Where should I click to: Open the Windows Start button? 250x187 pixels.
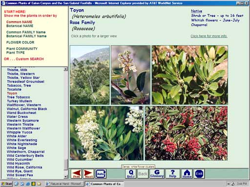pyautogui.click(x=7, y=184)
